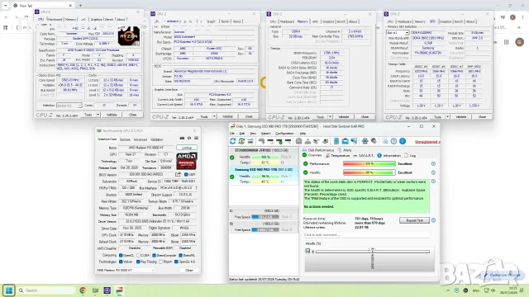529x297 pixels.
Task: Toggle the PhysX checkbox
Action: point(161,262)
